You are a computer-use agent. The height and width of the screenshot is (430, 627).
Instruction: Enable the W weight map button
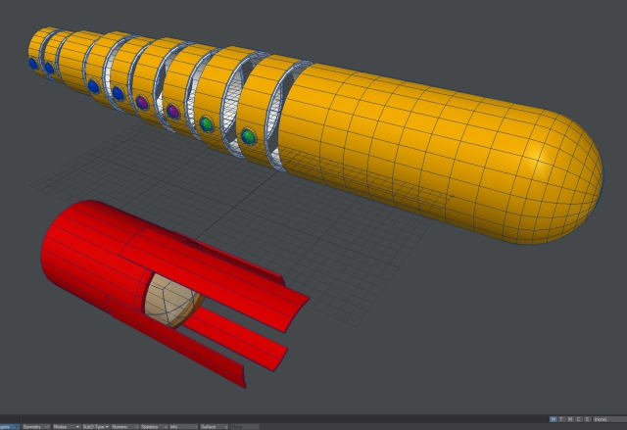pyautogui.click(x=554, y=419)
